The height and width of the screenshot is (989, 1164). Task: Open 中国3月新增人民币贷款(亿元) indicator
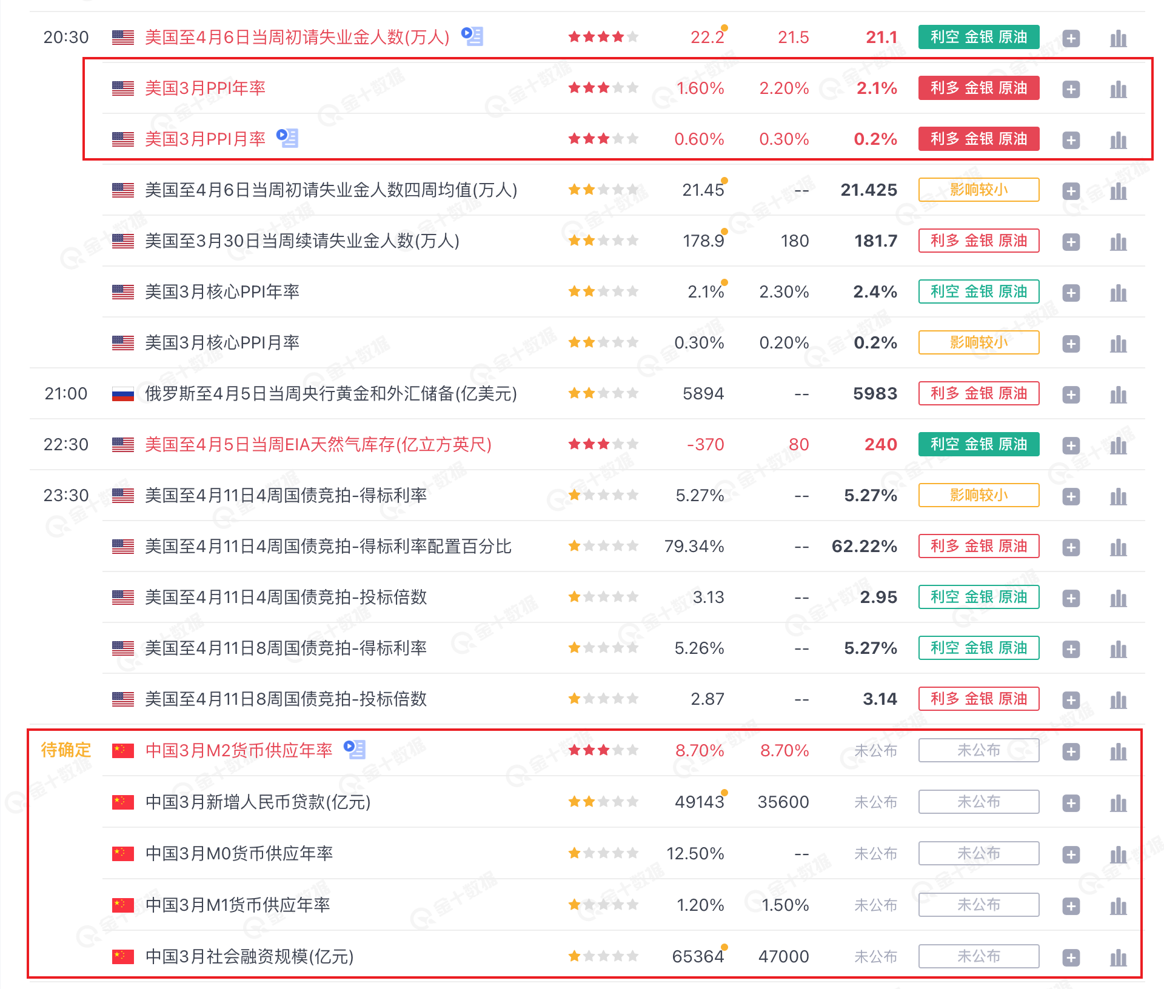(x=258, y=802)
